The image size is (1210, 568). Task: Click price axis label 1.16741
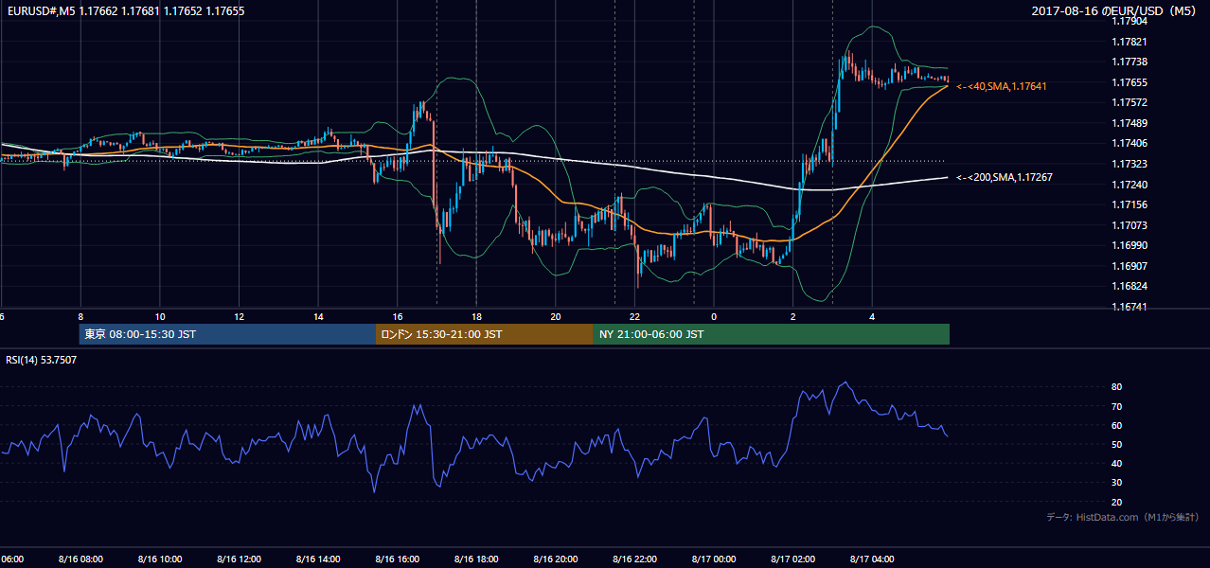coord(1130,307)
